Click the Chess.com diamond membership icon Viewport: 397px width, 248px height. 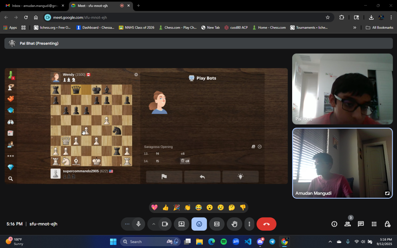pyautogui.click(x=11, y=167)
